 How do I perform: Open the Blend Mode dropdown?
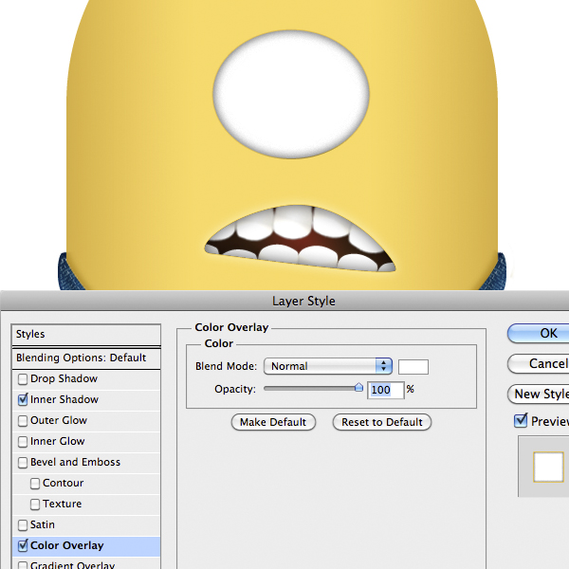coord(329,366)
